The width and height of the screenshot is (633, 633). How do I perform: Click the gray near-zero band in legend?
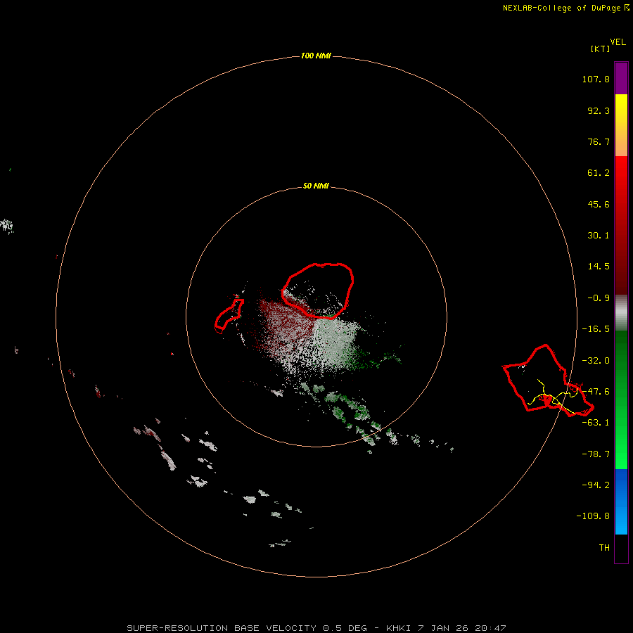(x=621, y=312)
